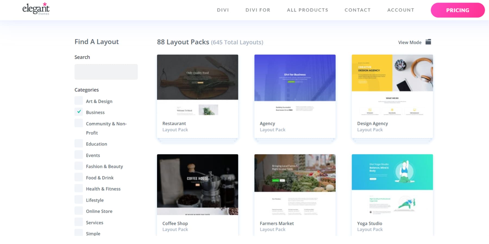
Task: Open the ACCOUNT page
Action: pyautogui.click(x=401, y=10)
